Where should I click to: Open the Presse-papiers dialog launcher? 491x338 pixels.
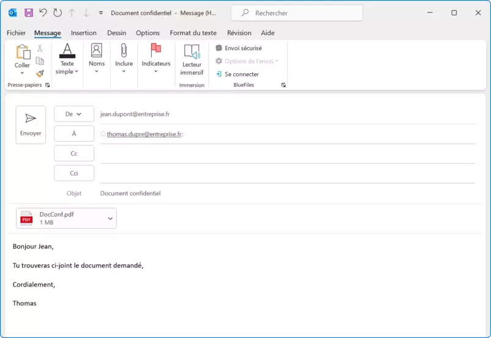[x=48, y=85]
